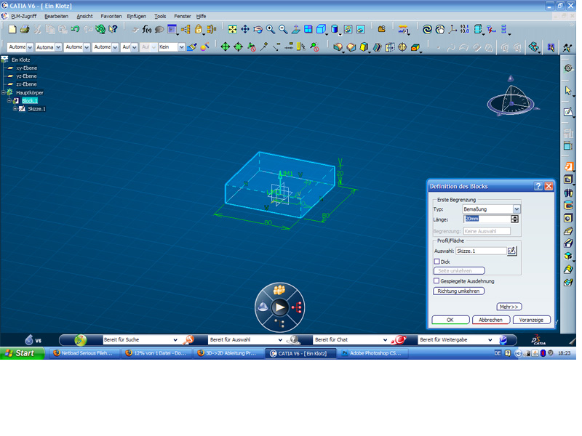Open the Tools menu
Viewport: 582px width, 436px height.
coord(160,16)
